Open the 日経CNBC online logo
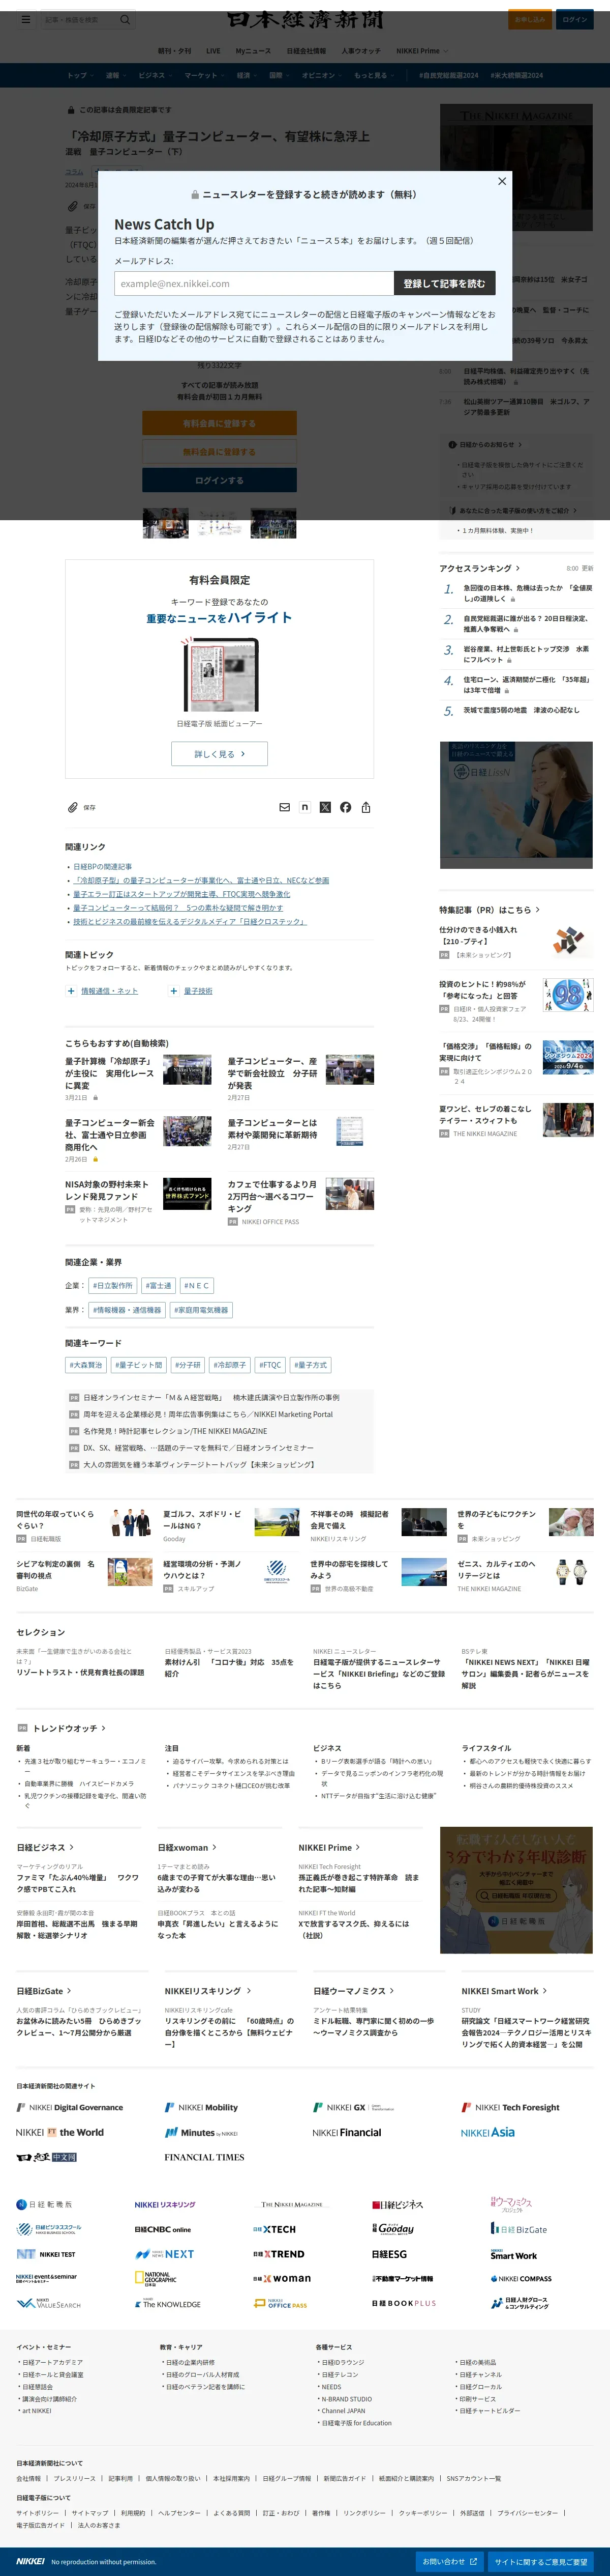This screenshot has width=610, height=2576. pyautogui.click(x=163, y=2229)
